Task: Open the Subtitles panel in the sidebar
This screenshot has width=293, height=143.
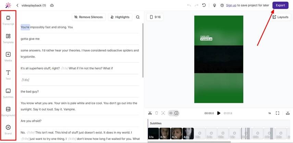Action: (x=8, y=93)
